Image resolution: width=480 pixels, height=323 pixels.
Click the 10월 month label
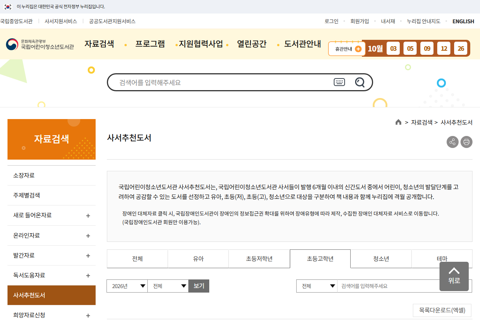pos(375,48)
